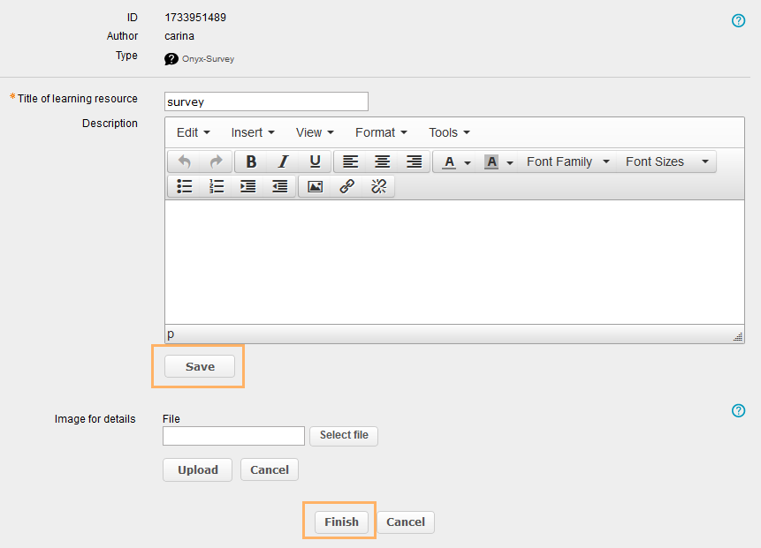Image resolution: width=761 pixels, height=548 pixels.
Task: Expand the Font Sizes dropdown
Action: (666, 161)
